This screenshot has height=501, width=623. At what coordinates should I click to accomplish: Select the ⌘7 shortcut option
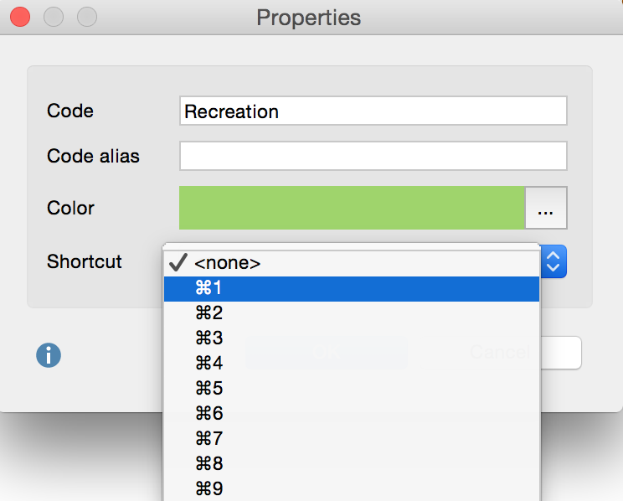click(209, 438)
